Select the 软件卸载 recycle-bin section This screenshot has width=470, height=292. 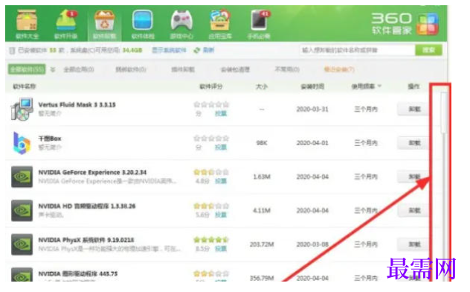coord(104,25)
